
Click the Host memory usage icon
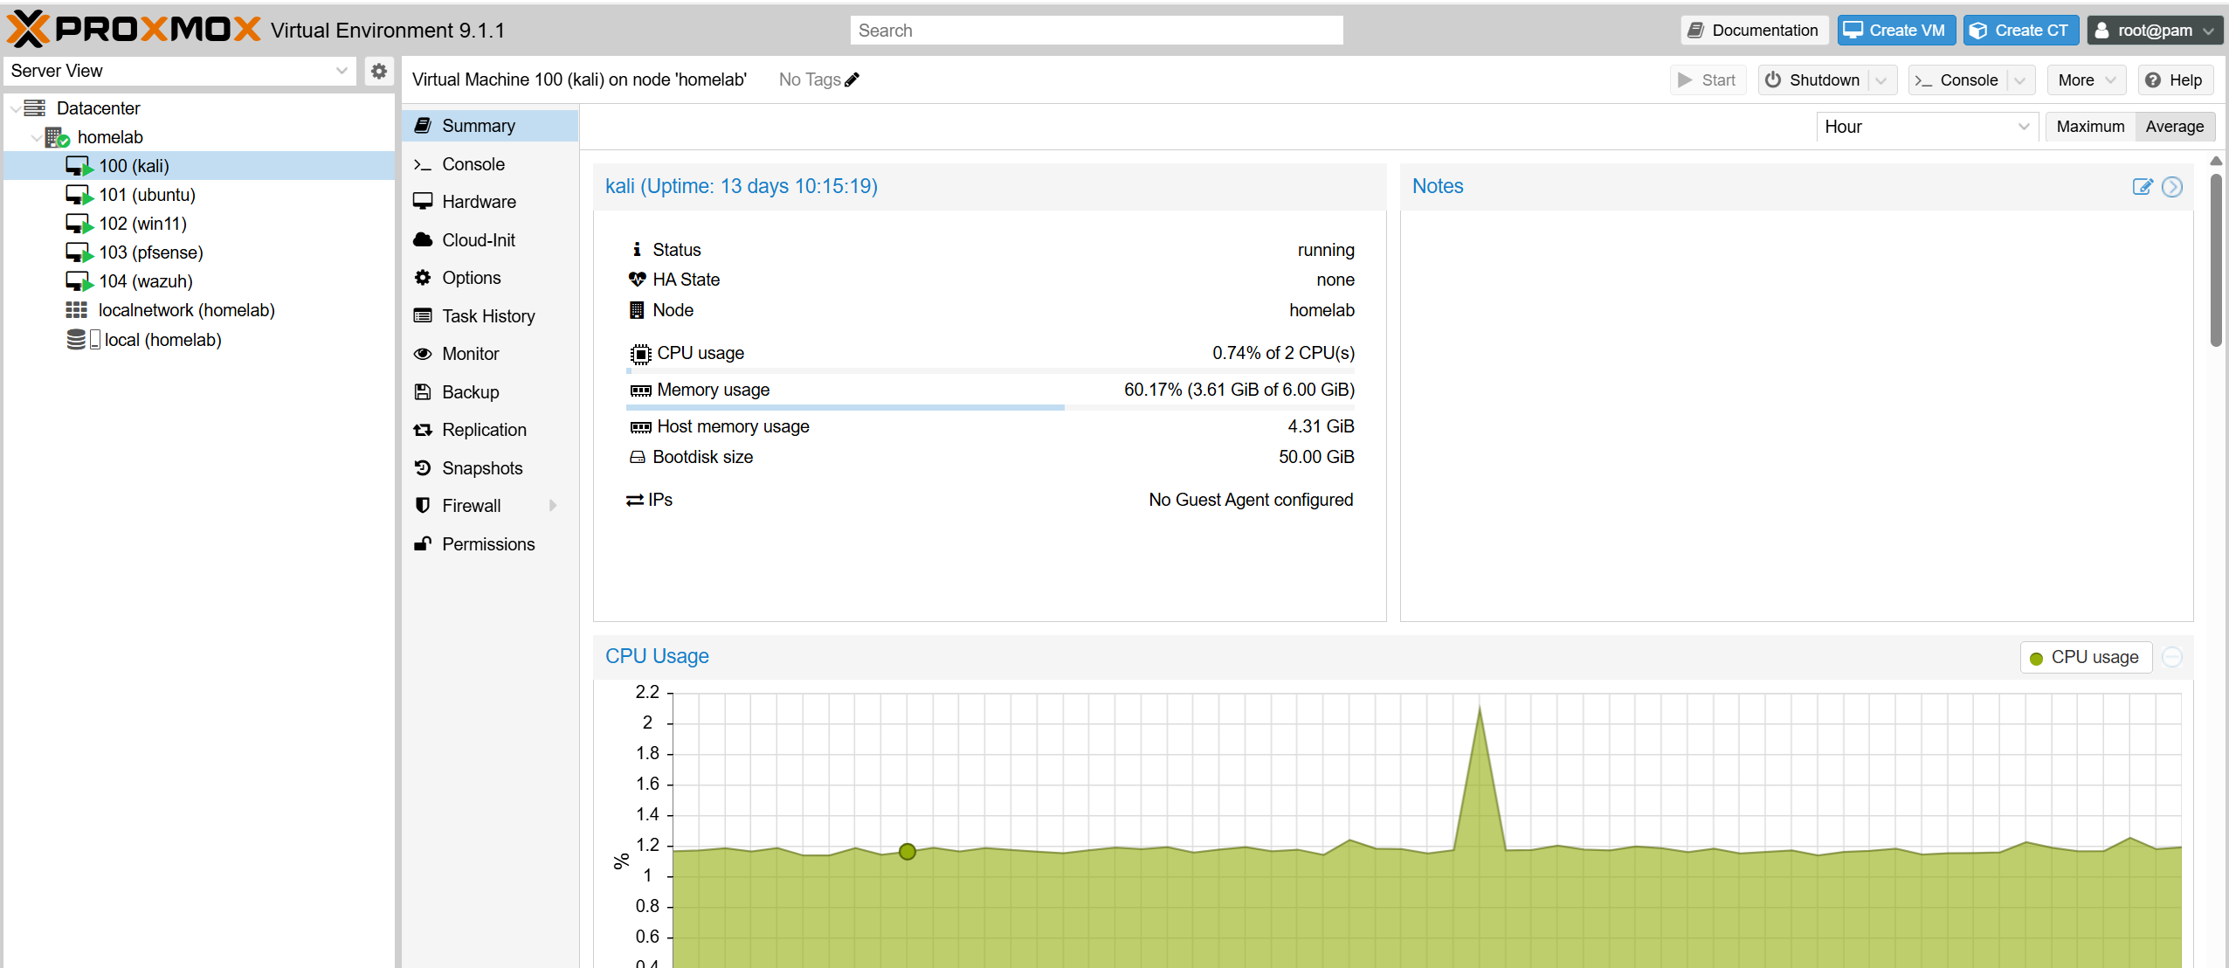tap(641, 427)
